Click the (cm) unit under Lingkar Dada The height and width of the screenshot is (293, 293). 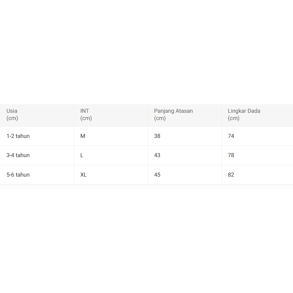coord(233,118)
